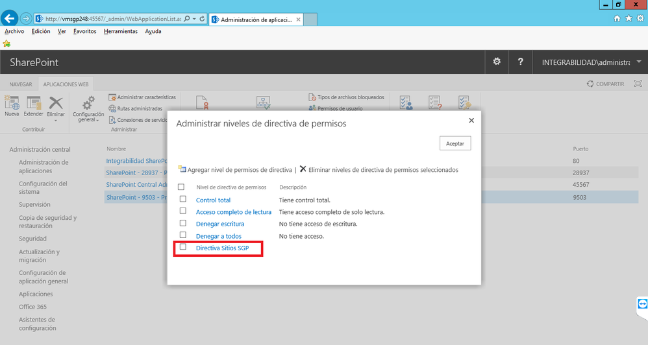Open the Ver menu
Screen dimensions: 648x345
(62, 31)
